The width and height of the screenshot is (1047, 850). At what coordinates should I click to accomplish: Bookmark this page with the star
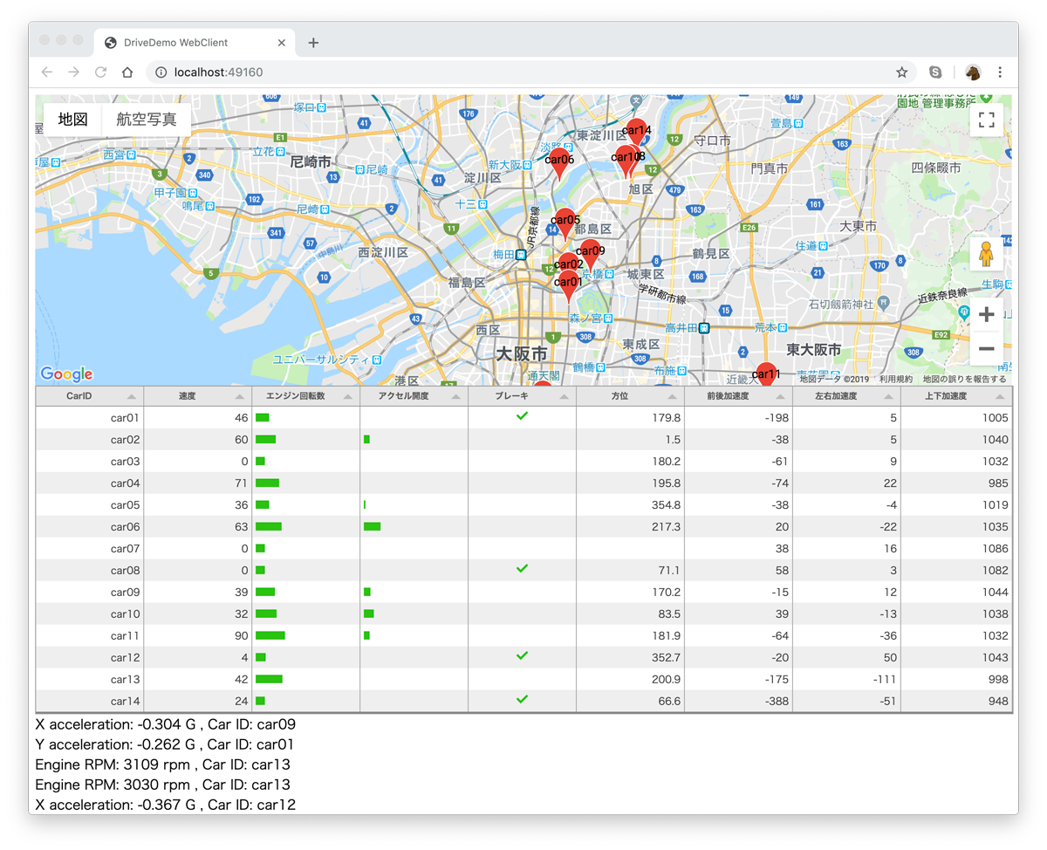tap(902, 72)
